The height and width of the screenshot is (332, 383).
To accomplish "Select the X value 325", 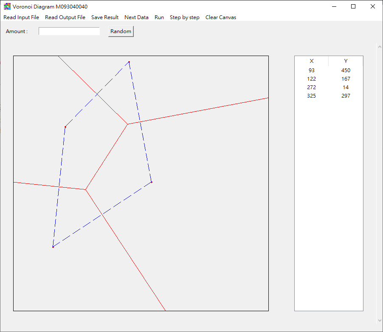I will (x=311, y=96).
